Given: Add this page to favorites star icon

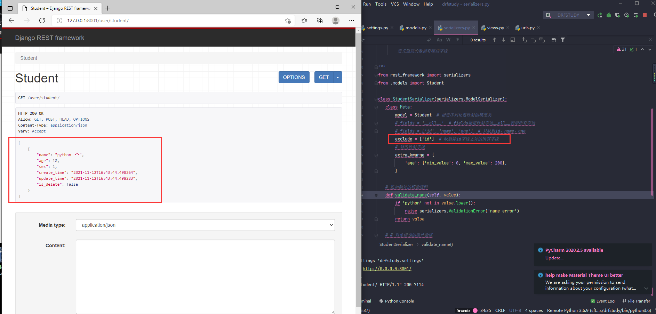Looking at the screenshot, I should [x=288, y=21].
